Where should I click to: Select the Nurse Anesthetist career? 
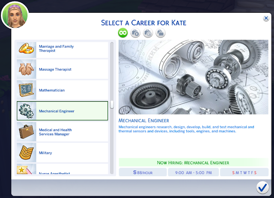pyautogui.click(x=63, y=169)
